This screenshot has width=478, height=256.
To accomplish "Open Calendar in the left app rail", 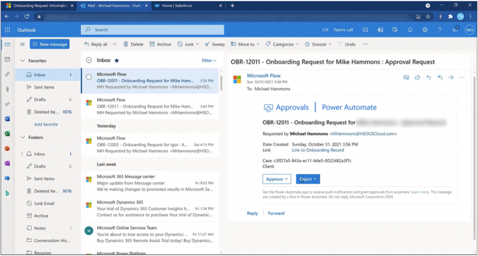I will [x=7, y=59].
